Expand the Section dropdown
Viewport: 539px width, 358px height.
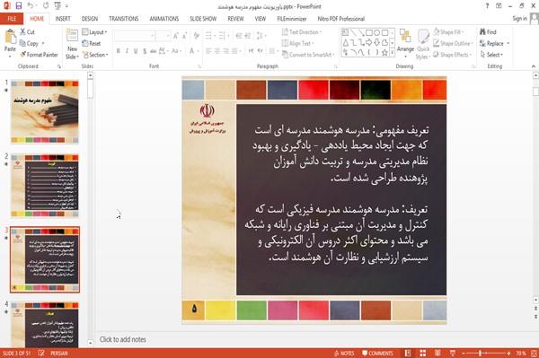(x=95, y=55)
